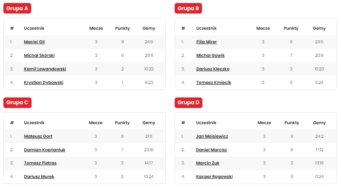View Dariusz Murek's player page
This screenshot has width=341, height=187.
click(39, 176)
